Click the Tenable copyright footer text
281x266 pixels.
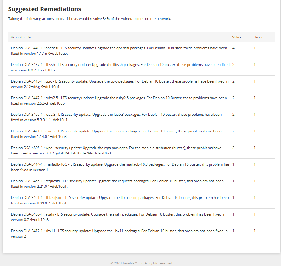click(142, 263)
